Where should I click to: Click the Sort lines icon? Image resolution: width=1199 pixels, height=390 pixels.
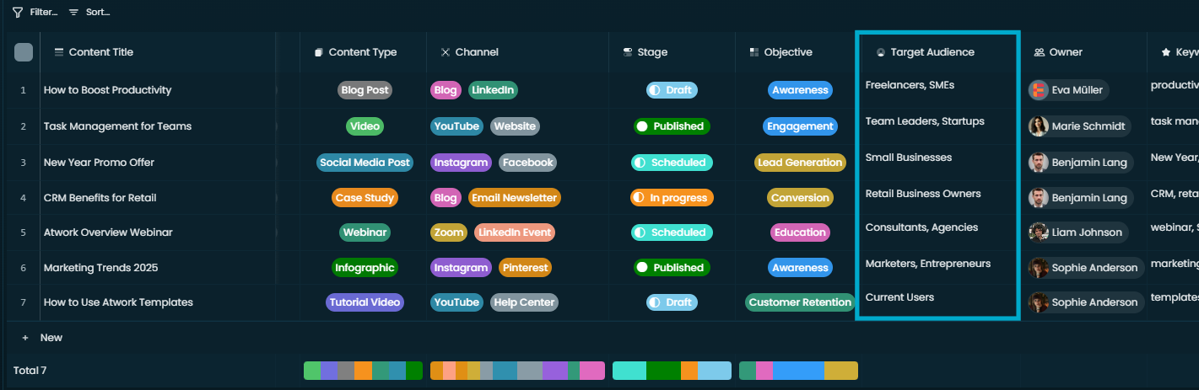[x=74, y=13]
